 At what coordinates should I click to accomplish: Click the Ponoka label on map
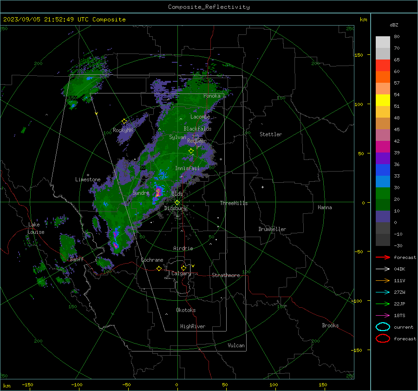click(x=212, y=96)
